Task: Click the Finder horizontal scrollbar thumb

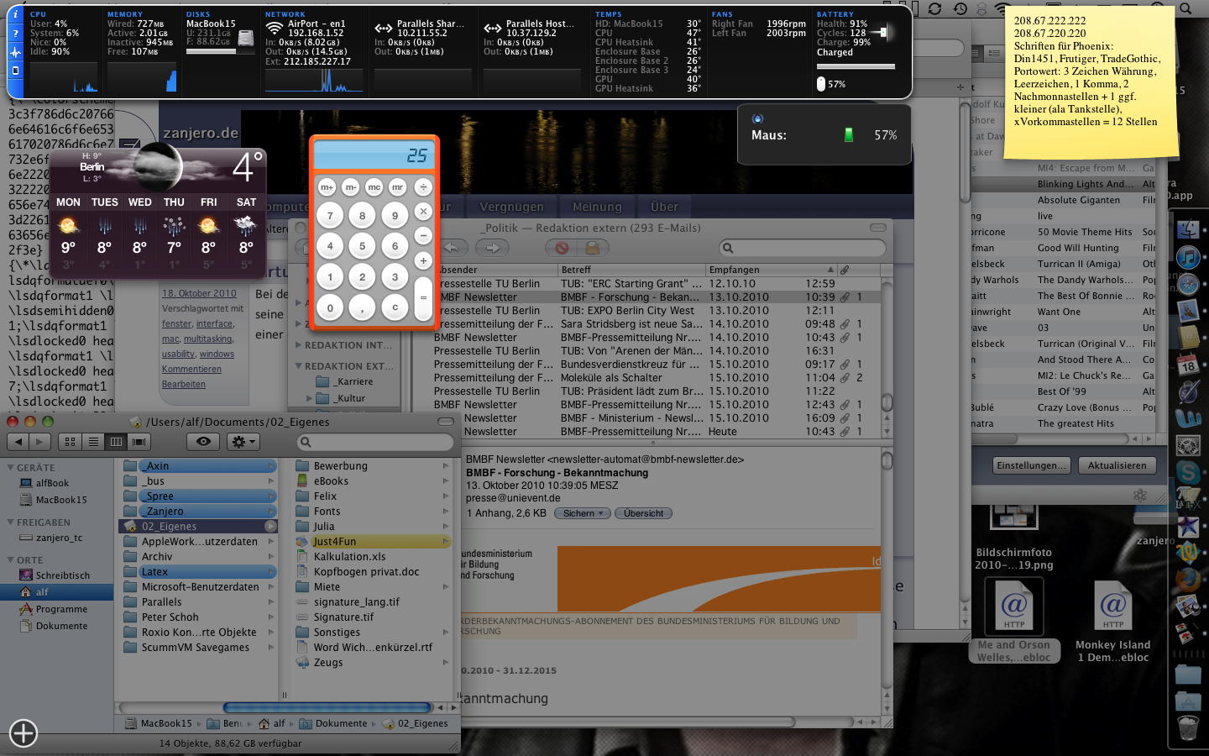Action: 327,707
